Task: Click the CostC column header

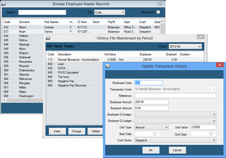Action: point(145,22)
